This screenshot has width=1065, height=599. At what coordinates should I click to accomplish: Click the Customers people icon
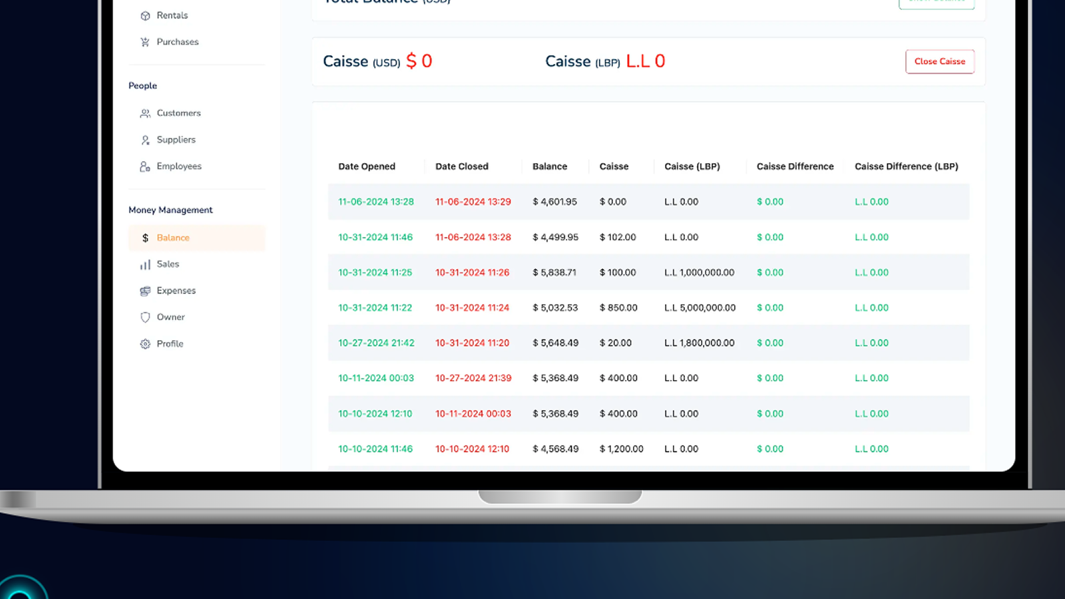[145, 113]
